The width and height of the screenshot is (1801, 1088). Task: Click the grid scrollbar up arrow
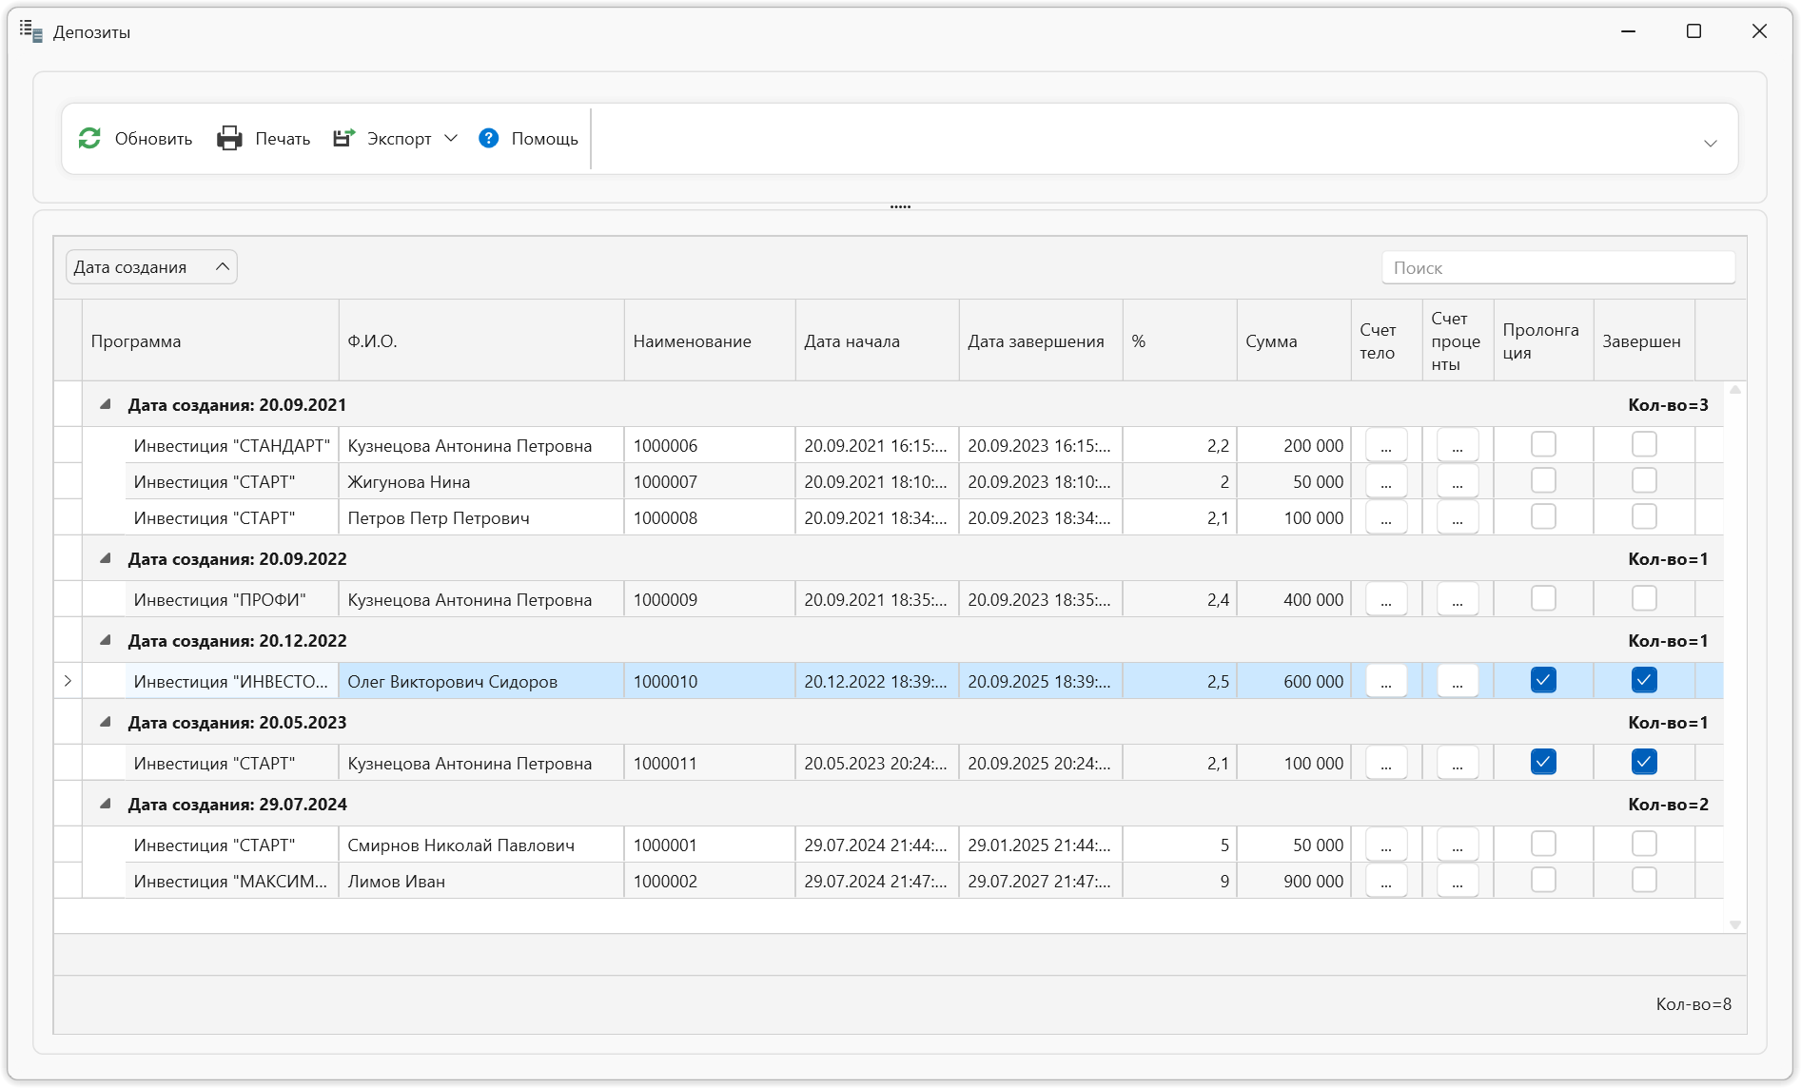(x=1735, y=390)
